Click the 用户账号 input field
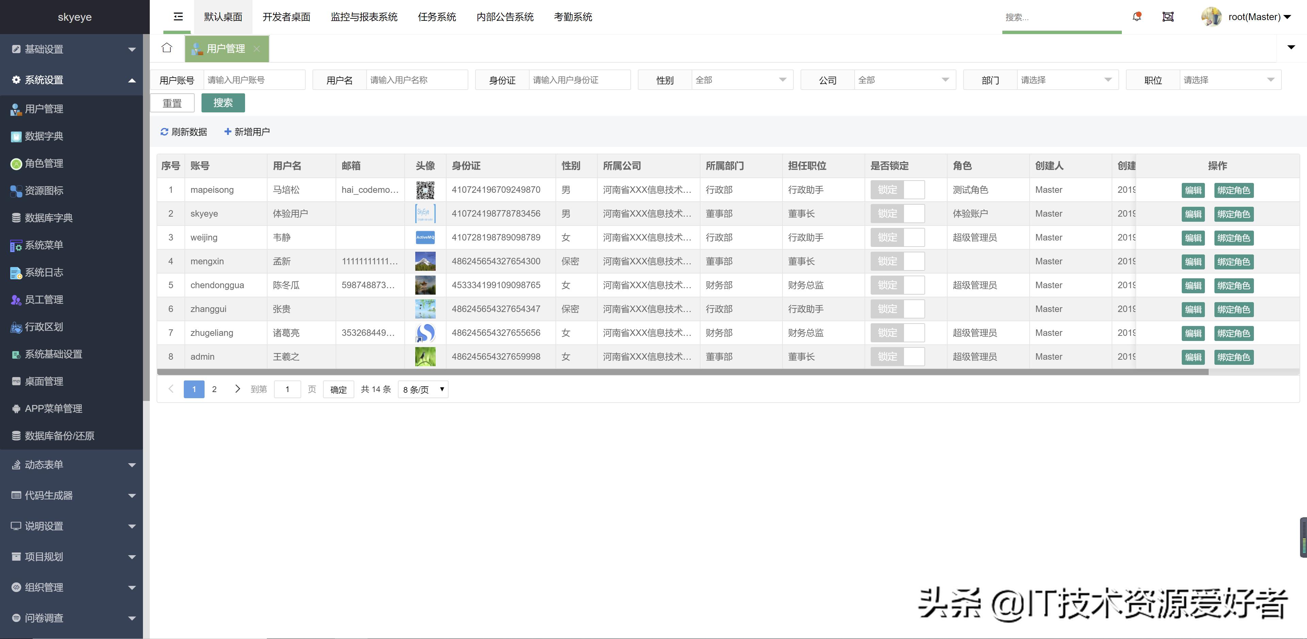Image resolution: width=1307 pixels, height=639 pixels. pos(255,80)
